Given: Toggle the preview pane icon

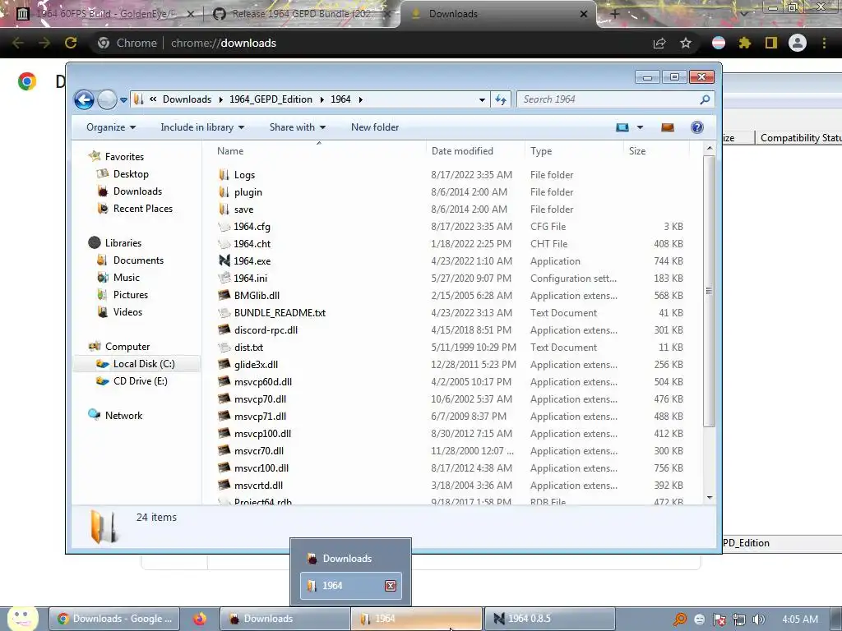Looking at the screenshot, I should pyautogui.click(x=668, y=127).
